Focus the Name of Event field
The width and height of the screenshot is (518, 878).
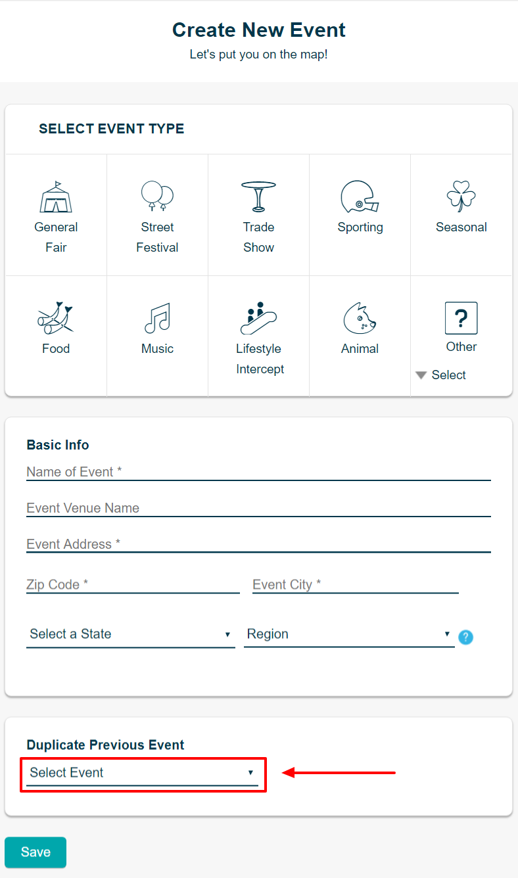click(258, 472)
